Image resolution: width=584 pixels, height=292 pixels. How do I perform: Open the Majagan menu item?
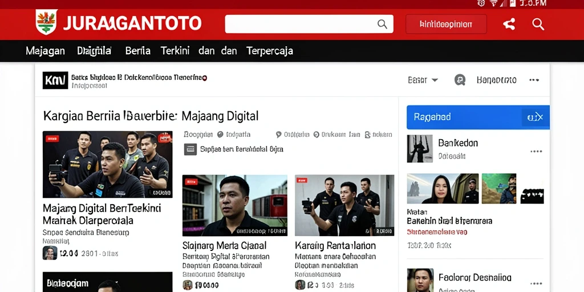(x=46, y=51)
